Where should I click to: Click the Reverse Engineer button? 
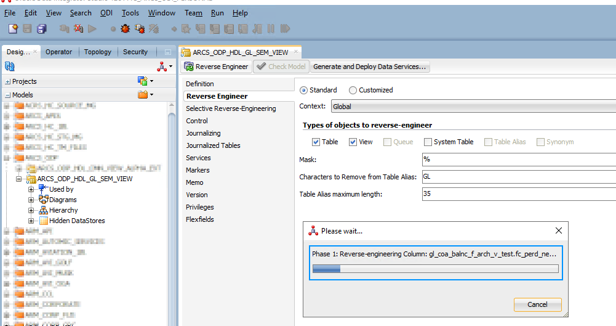point(216,67)
